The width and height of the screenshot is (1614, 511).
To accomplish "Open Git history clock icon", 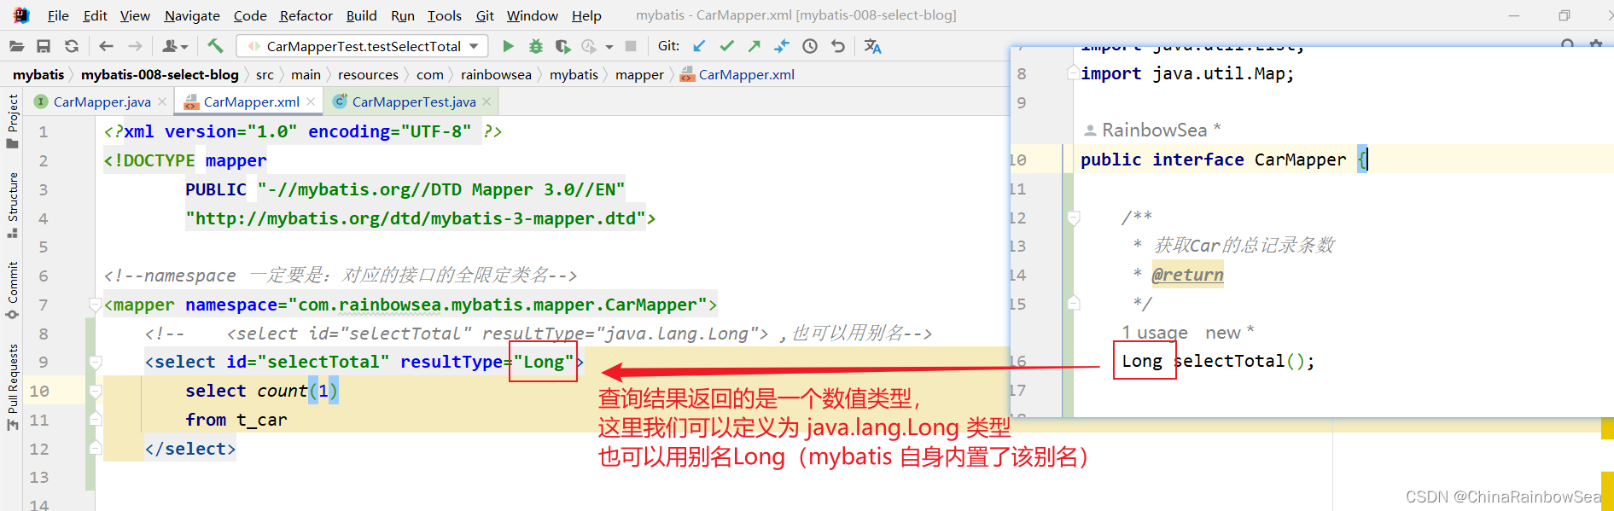I will 810,46.
